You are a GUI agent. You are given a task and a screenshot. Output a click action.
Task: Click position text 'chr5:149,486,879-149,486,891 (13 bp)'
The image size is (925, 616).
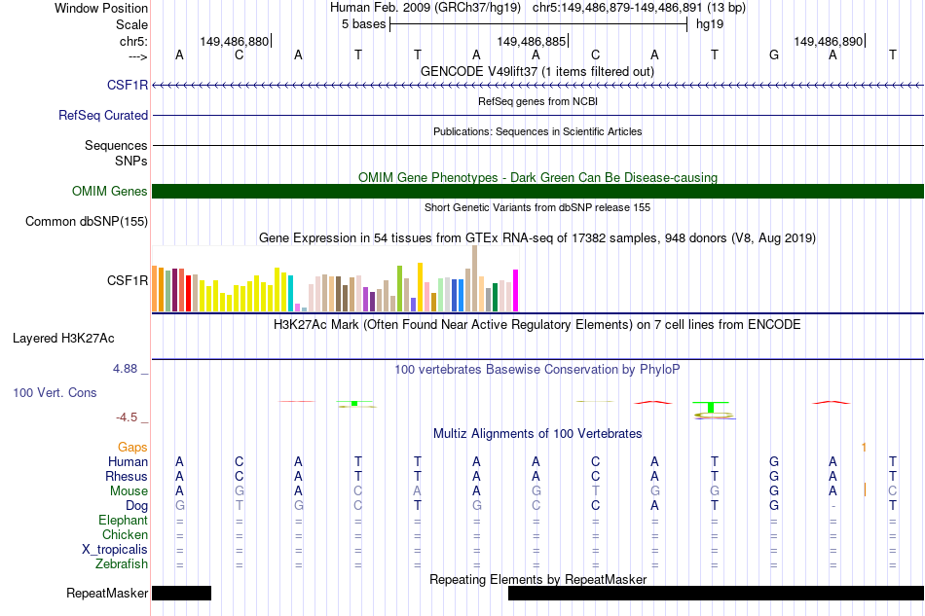639,8
